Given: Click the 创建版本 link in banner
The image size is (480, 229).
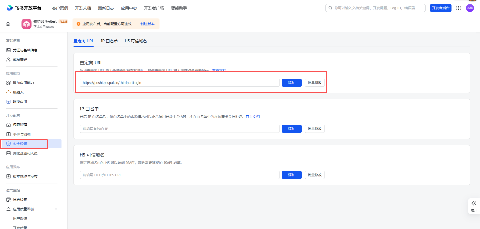Looking at the screenshot, I should tap(147, 24).
